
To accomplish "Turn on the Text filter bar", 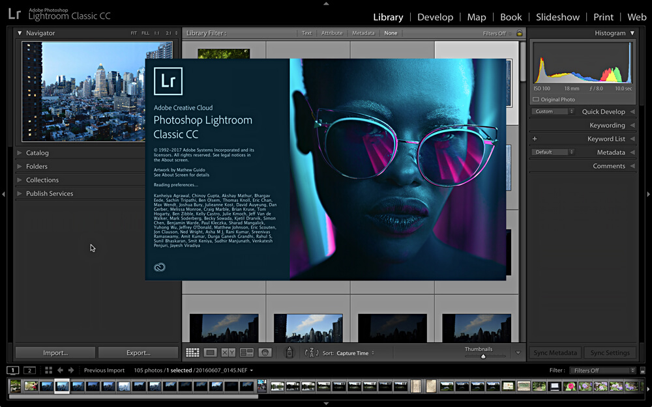I will coord(306,33).
